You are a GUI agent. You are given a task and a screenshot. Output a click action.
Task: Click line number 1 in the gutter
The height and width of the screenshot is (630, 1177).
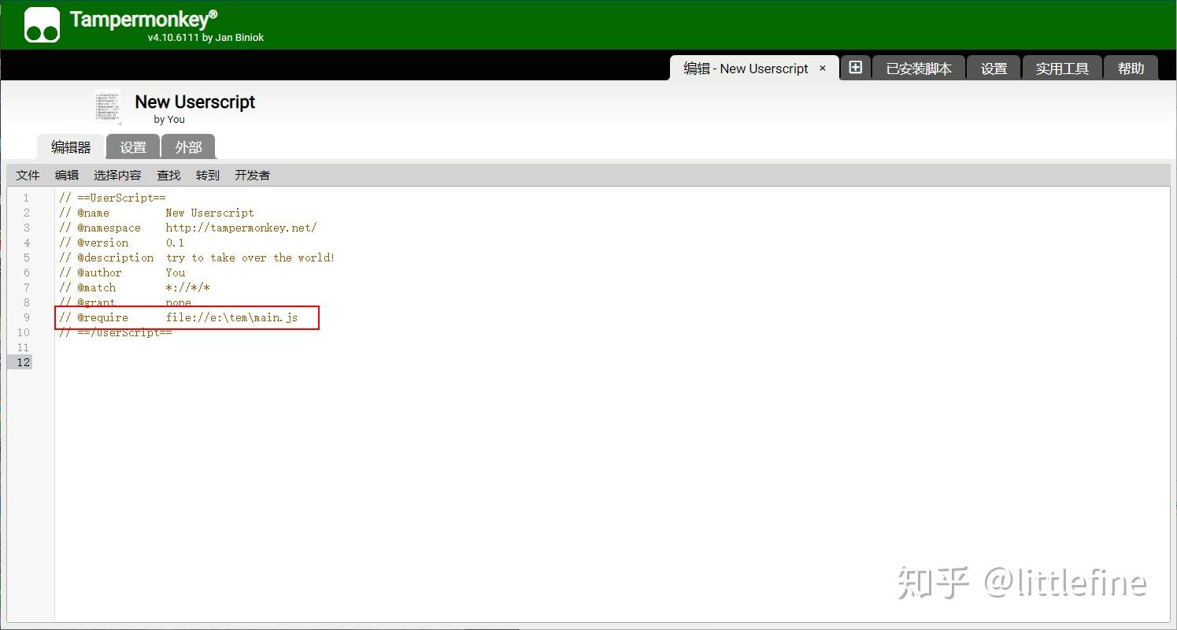(x=26, y=198)
